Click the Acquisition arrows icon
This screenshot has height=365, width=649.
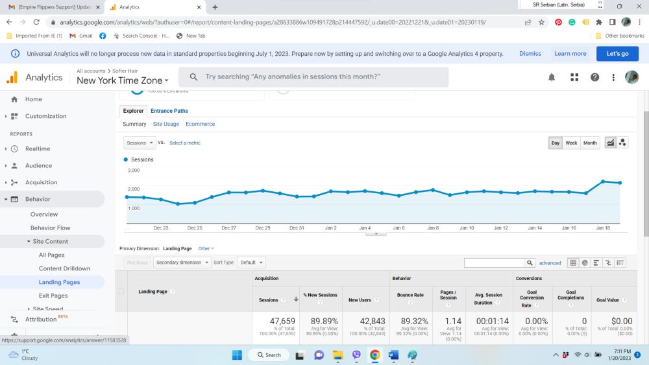(x=14, y=183)
